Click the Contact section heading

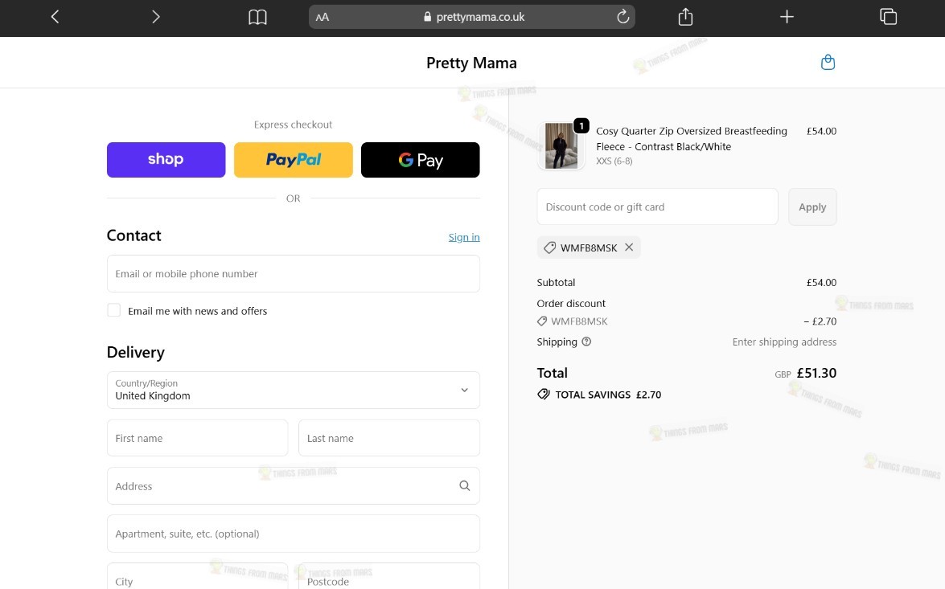click(134, 235)
